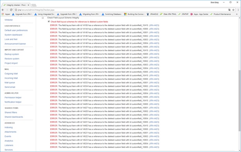Viewport: 241px width, 152px height.
Task: Click the browser forward arrow
Action: pyautogui.click(x=7, y=10)
